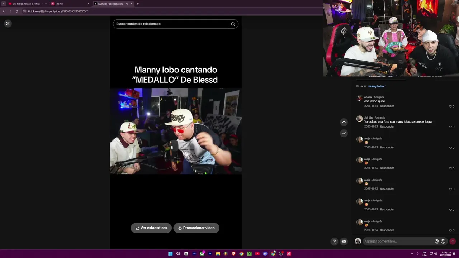
Task: Open anaaa's profile avatar
Action: [x=359, y=98]
